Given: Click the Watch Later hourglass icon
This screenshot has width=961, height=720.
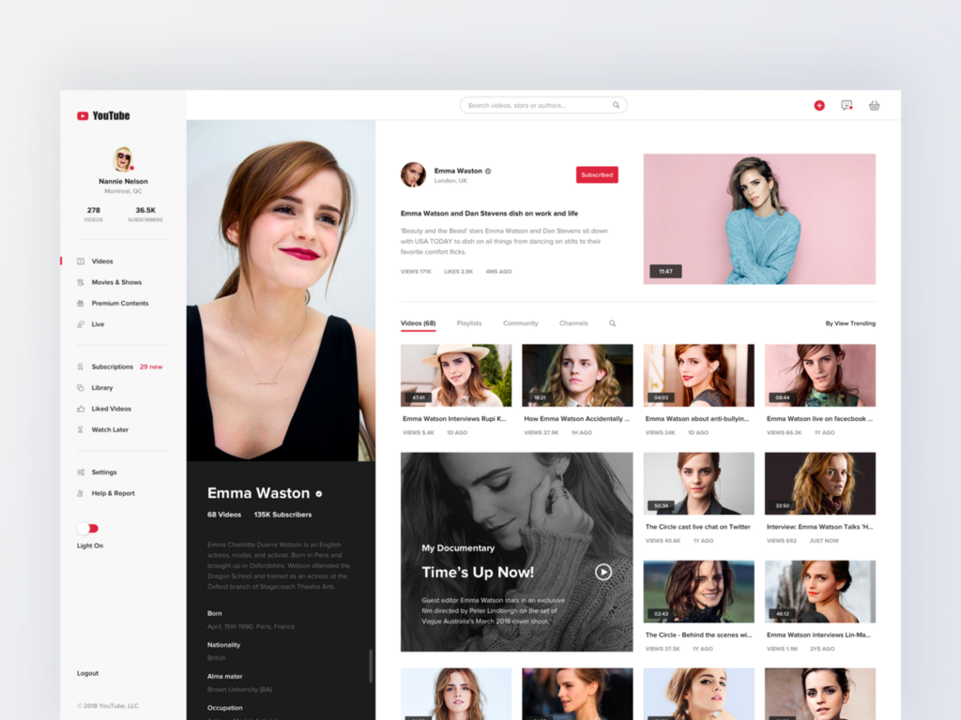Looking at the screenshot, I should pyautogui.click(x=81, y=429).
